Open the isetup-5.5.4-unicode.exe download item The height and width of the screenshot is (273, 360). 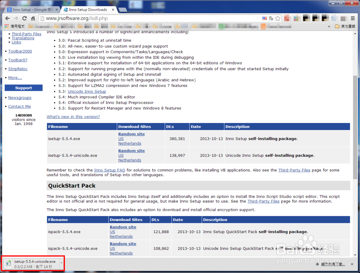(31, 264)
